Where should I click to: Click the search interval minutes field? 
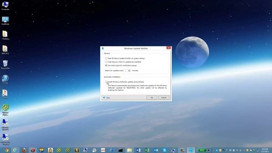coord(127,71)
